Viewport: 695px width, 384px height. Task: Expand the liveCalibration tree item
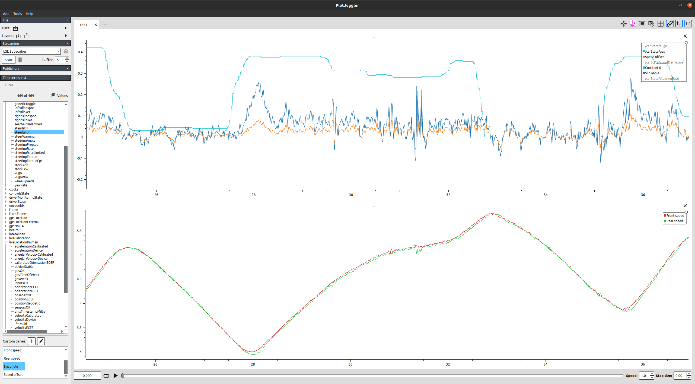point(6,238)
